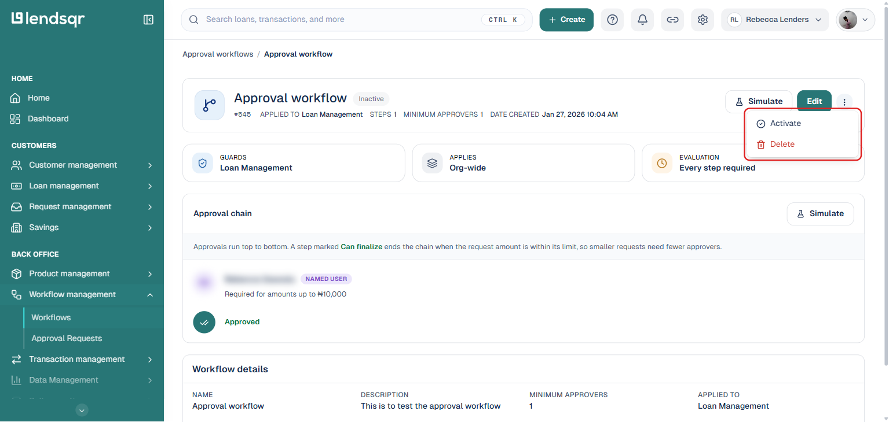Viewport: 889px width, 422px height.
Task: Open notifications bell icon
Action: [642, 20]
